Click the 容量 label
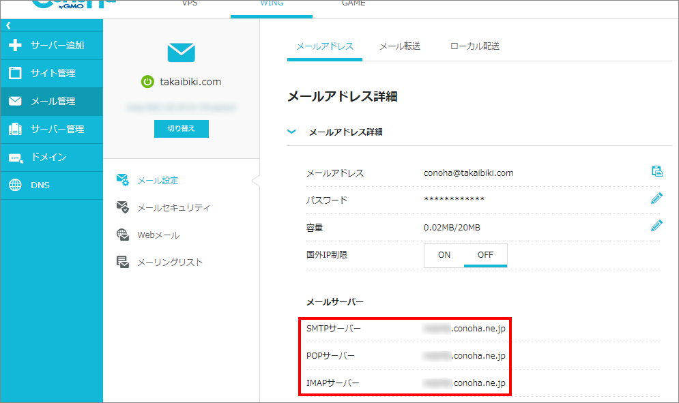Image resolution: width=679 pixels, height=403 pixels. point(315,228)
